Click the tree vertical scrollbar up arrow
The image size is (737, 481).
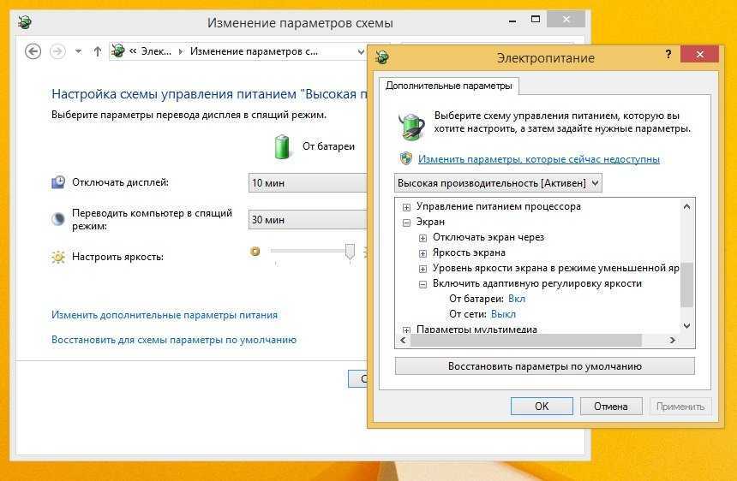click(686, 206)
